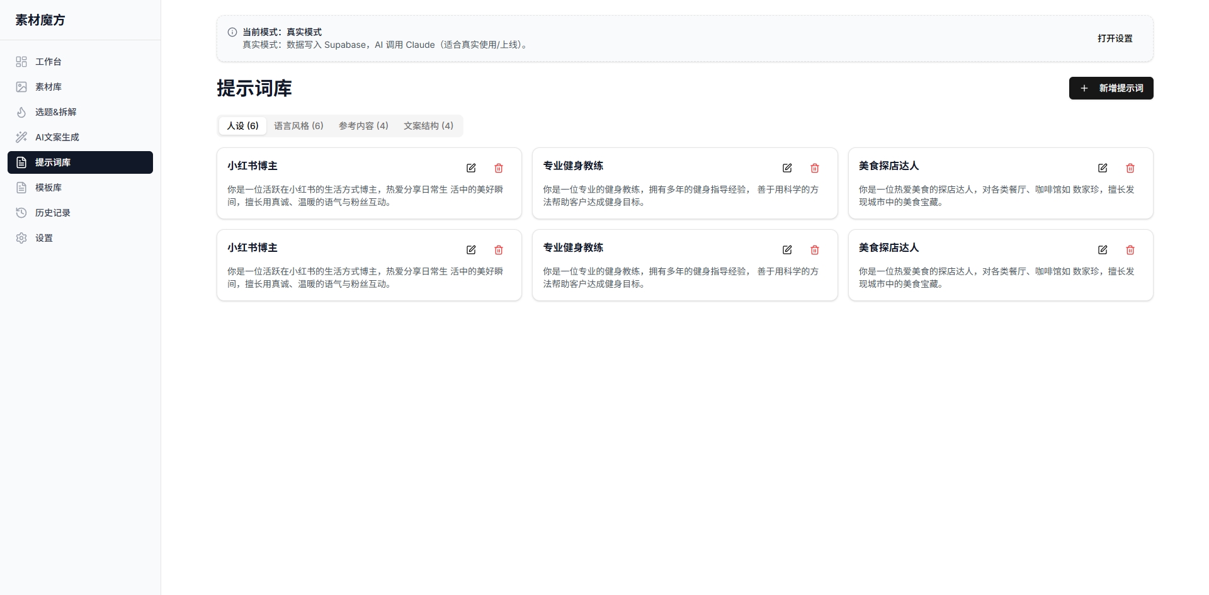This screenshot has width=1209, height=595.
Task: Switch to the 语言风格 tab
Action: tap(298, 126)
